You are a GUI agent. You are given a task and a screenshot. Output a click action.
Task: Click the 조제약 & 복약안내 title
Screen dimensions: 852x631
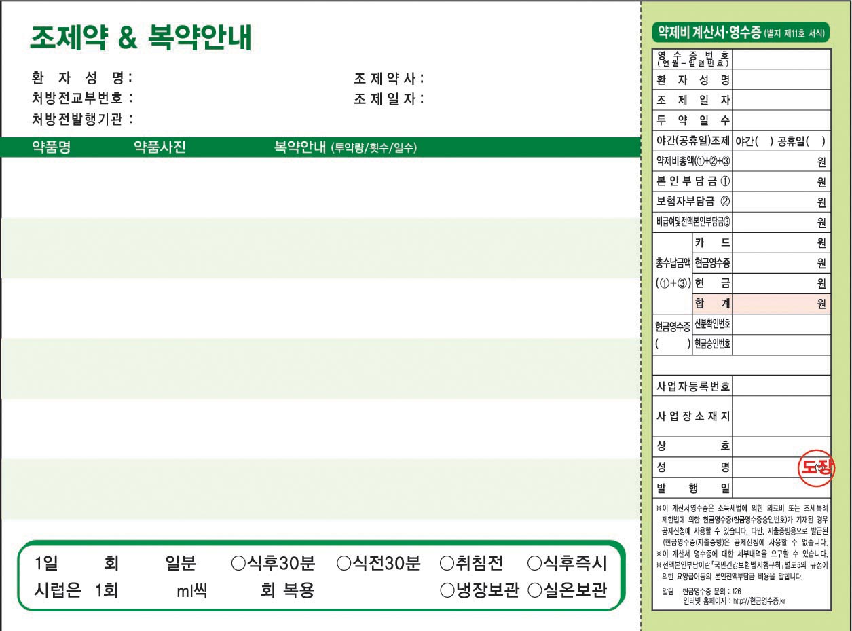point(141,39)
